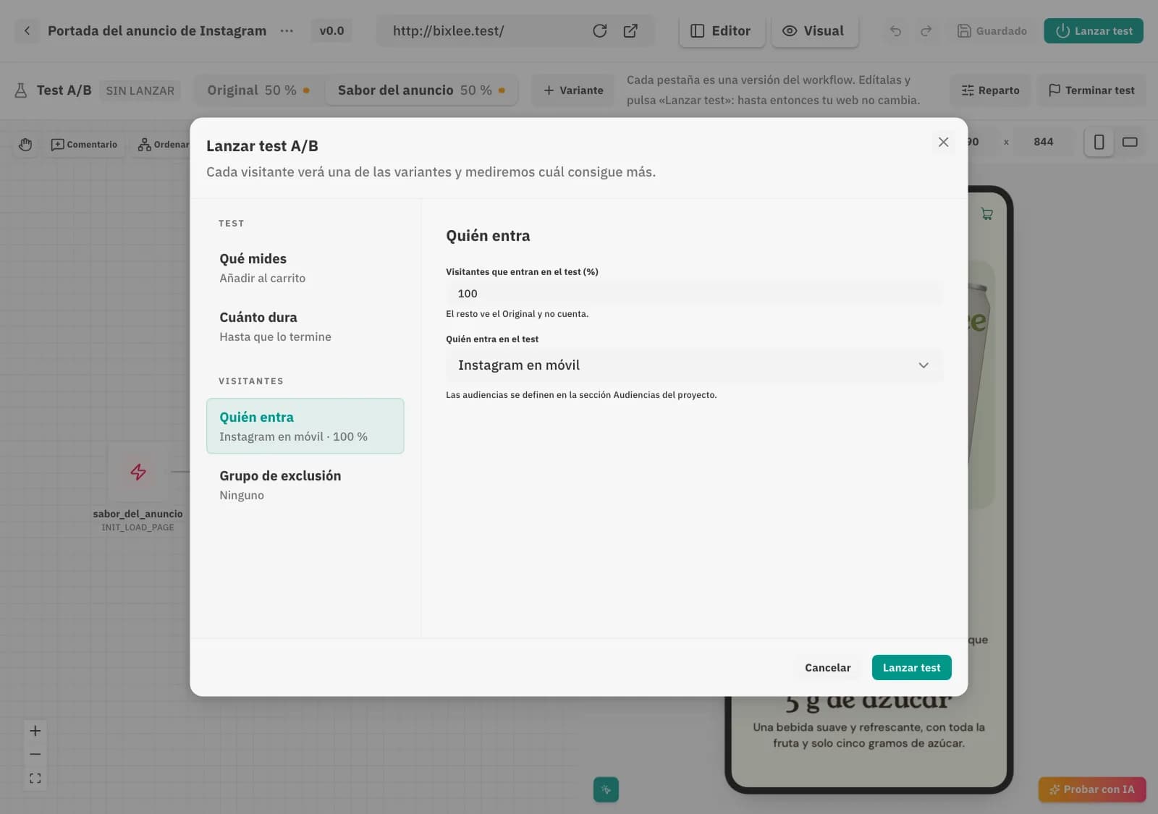Image resolution: width=1158 pixels, height=814 pixels.
Task: Click the Cancelar button in dialog
Action: click(x=827, y=668)
